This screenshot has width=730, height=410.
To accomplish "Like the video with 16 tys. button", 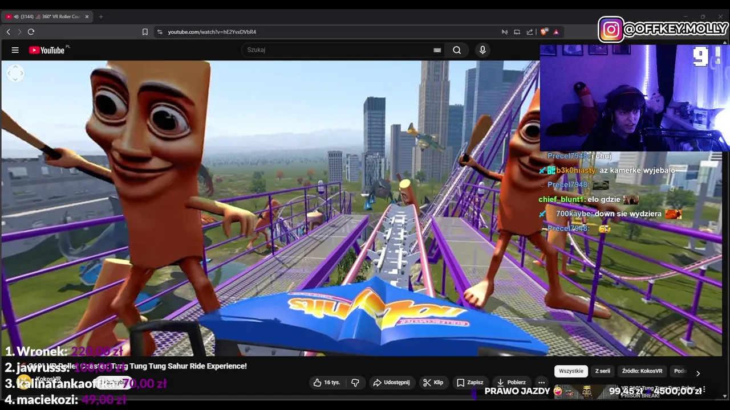I will pos(326,383).
